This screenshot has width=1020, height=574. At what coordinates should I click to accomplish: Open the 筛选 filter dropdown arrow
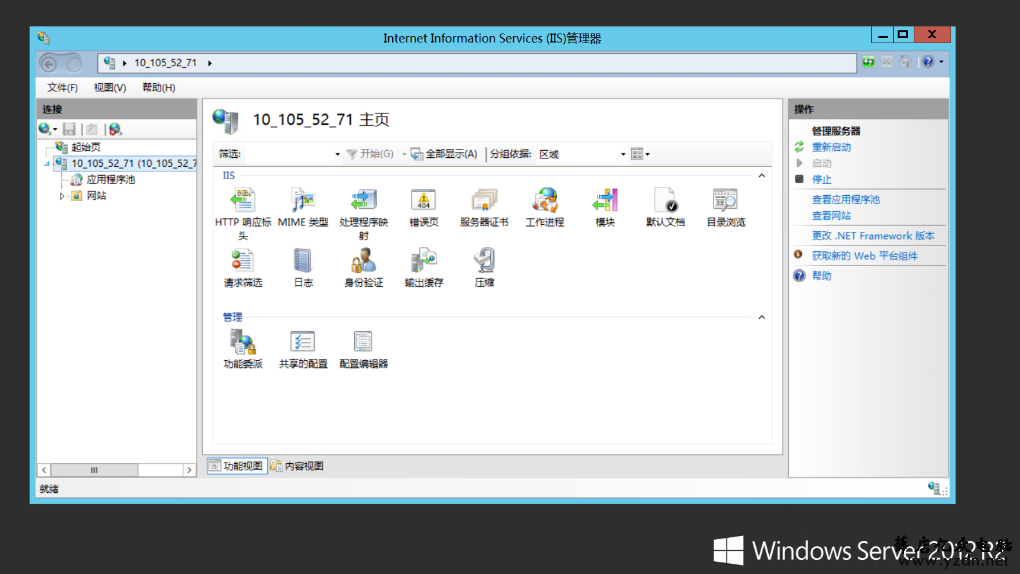pyautogui.click(x=337, y=155)
